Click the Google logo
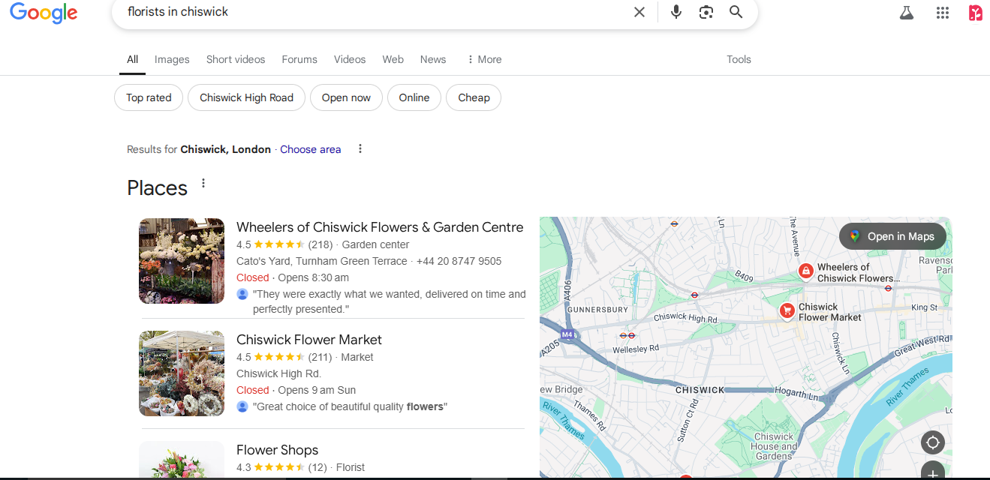The height and width of the screenshot is (480, 990). point(44,13)
